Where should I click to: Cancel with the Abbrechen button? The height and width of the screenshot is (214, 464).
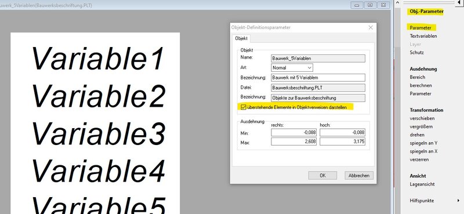pos(359,175)
